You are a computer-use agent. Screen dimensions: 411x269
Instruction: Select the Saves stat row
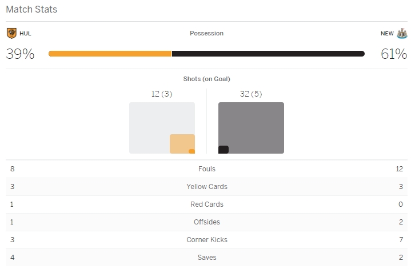206,258
